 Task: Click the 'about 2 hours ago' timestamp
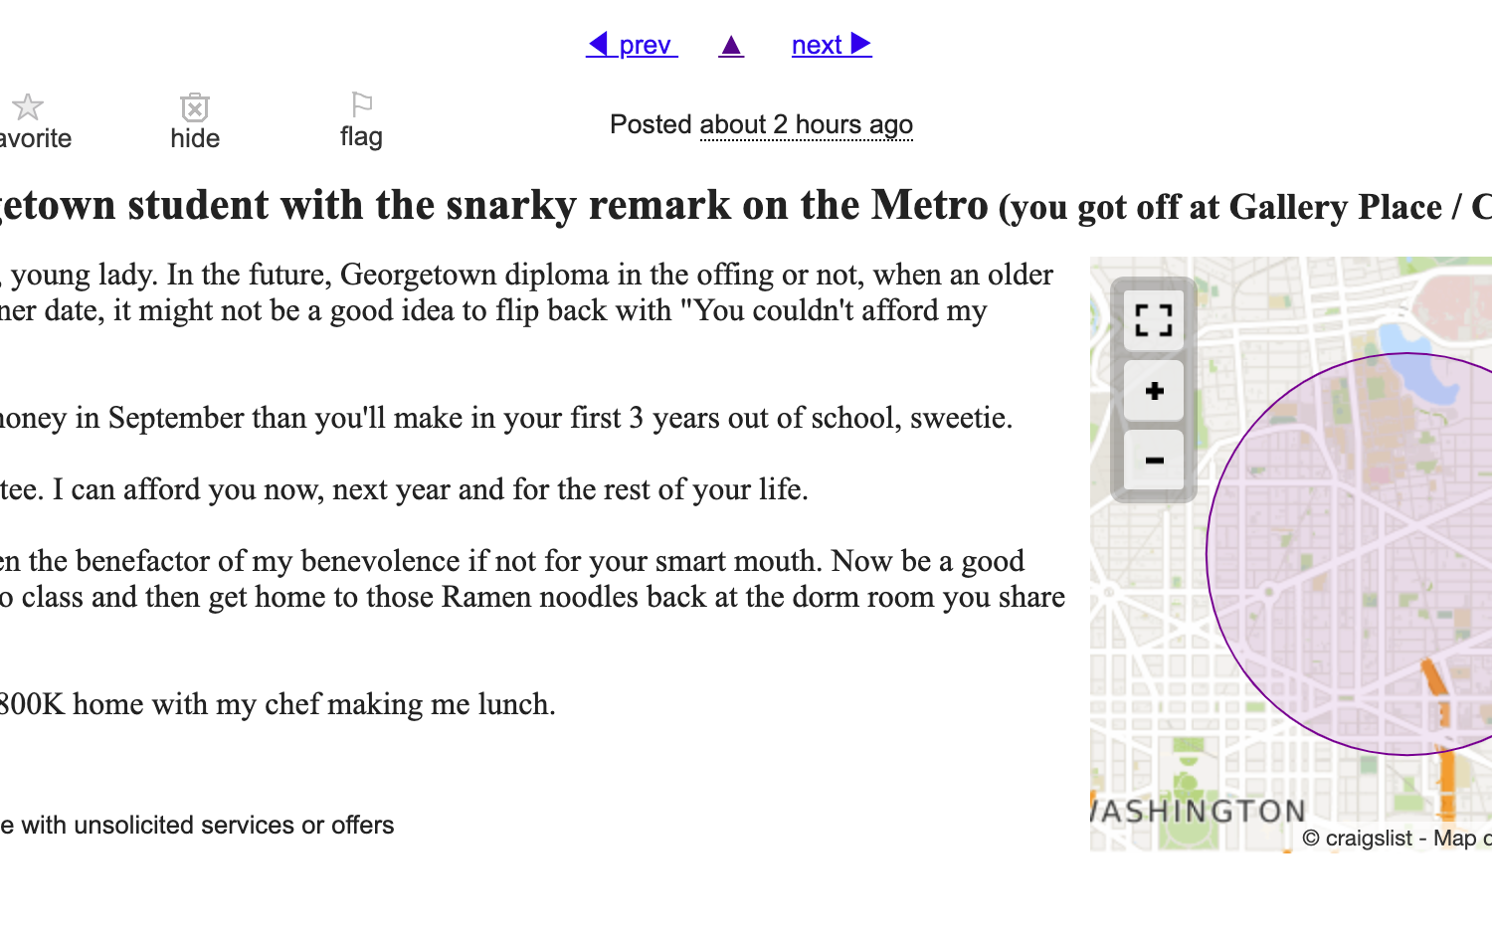click(806, 124)
